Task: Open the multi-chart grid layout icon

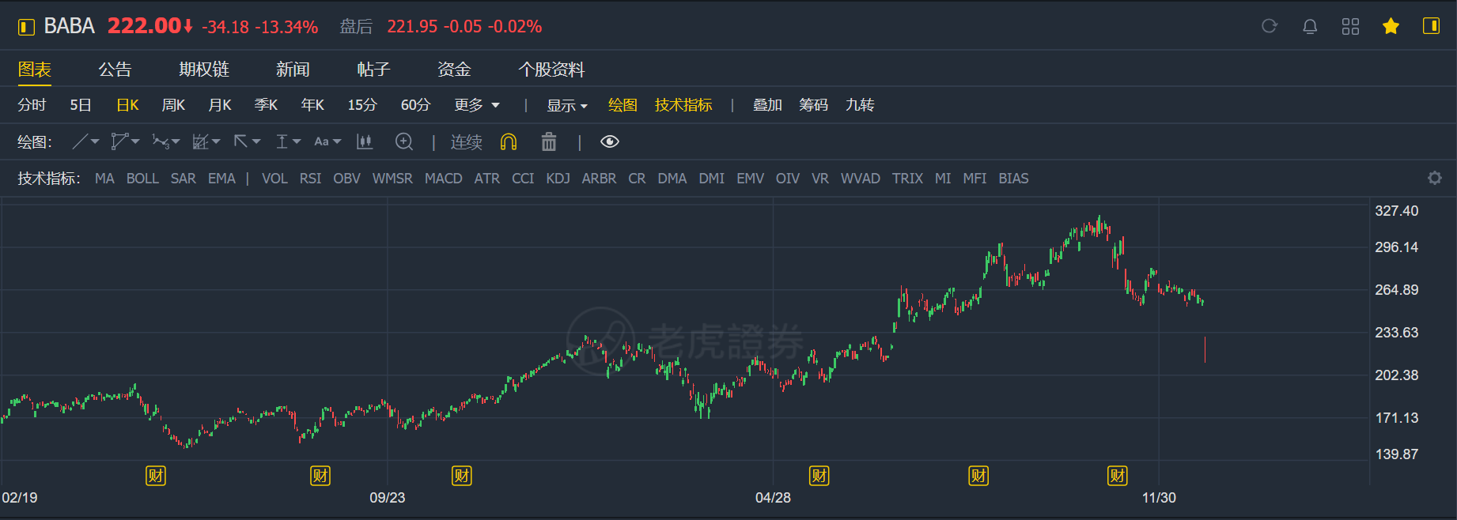Action: coord(1350,26)
